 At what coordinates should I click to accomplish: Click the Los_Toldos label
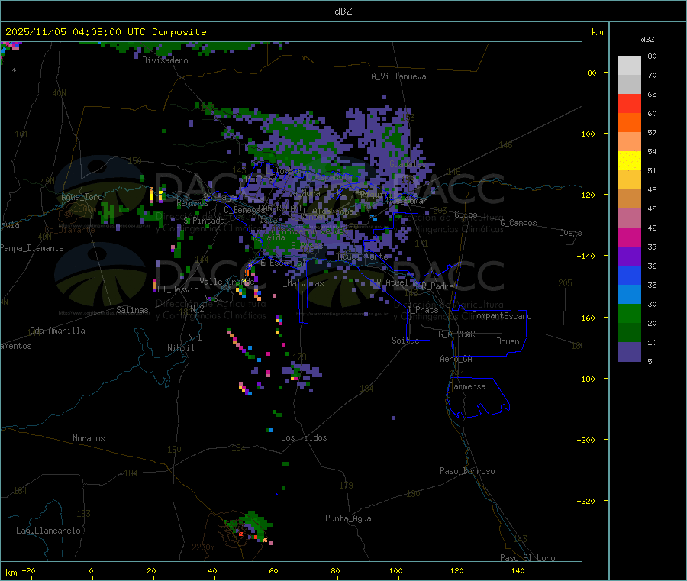(304, 437)
